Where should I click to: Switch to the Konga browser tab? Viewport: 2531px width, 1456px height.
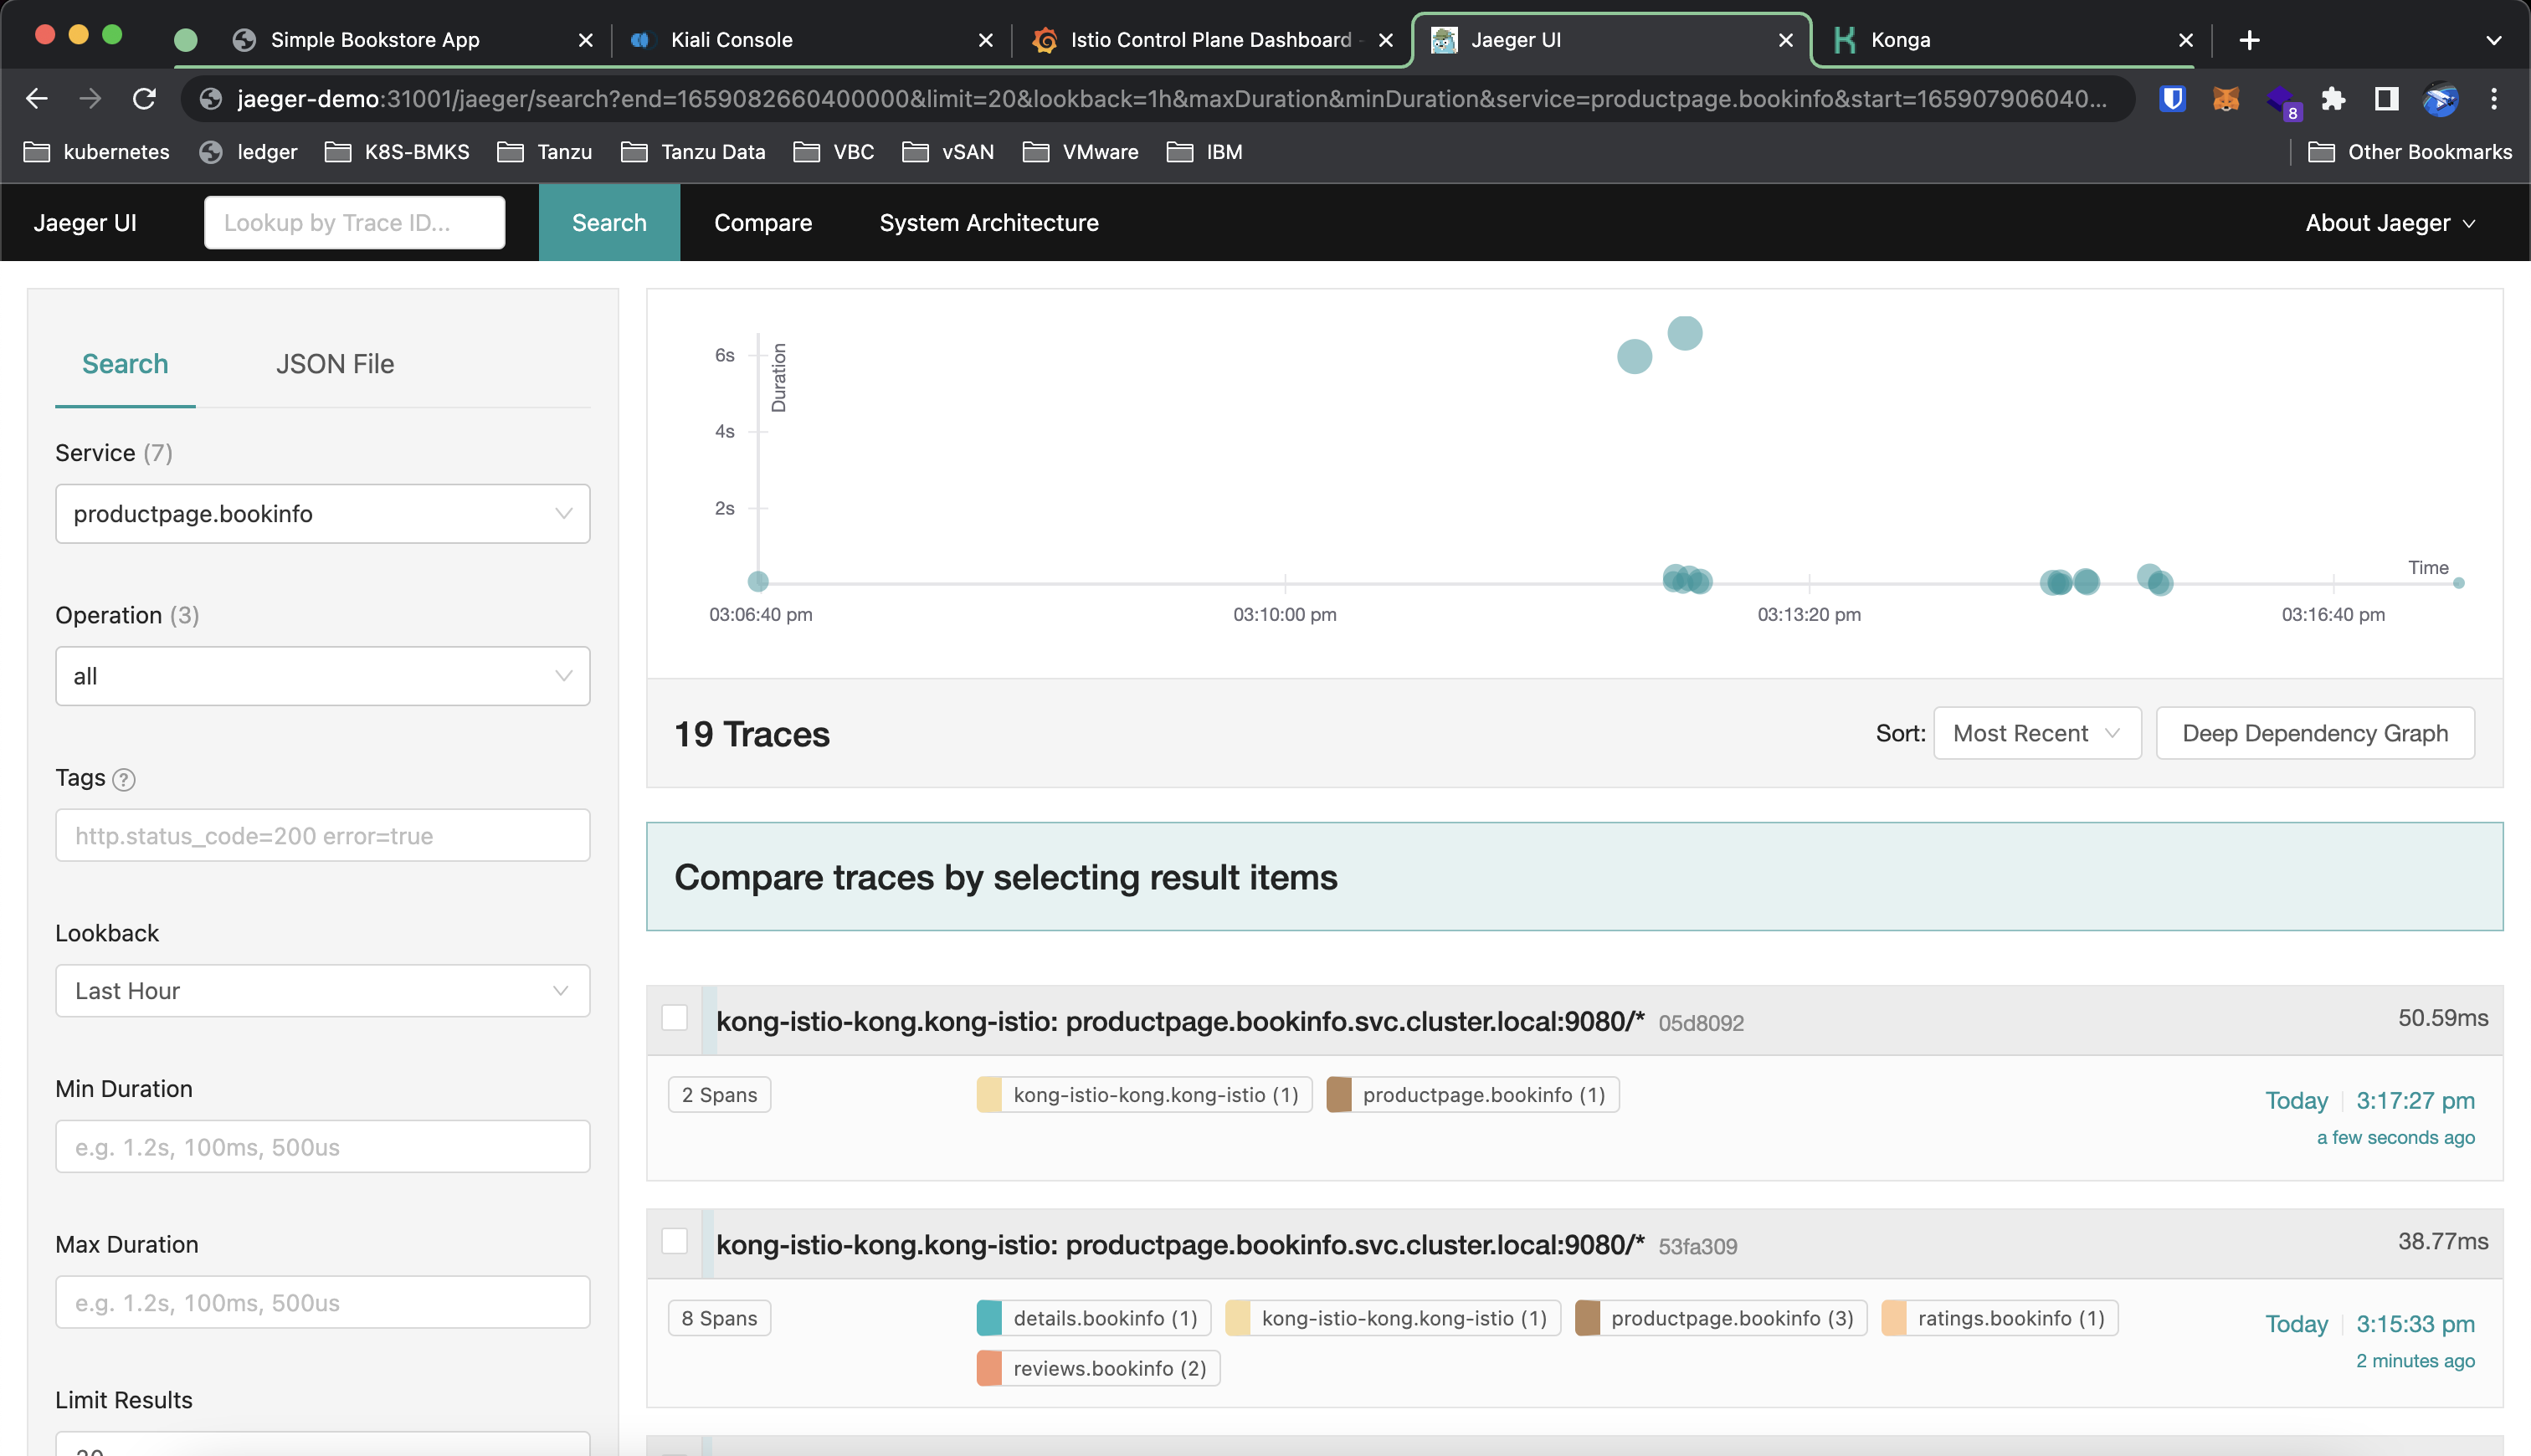tap(2010, 40)
